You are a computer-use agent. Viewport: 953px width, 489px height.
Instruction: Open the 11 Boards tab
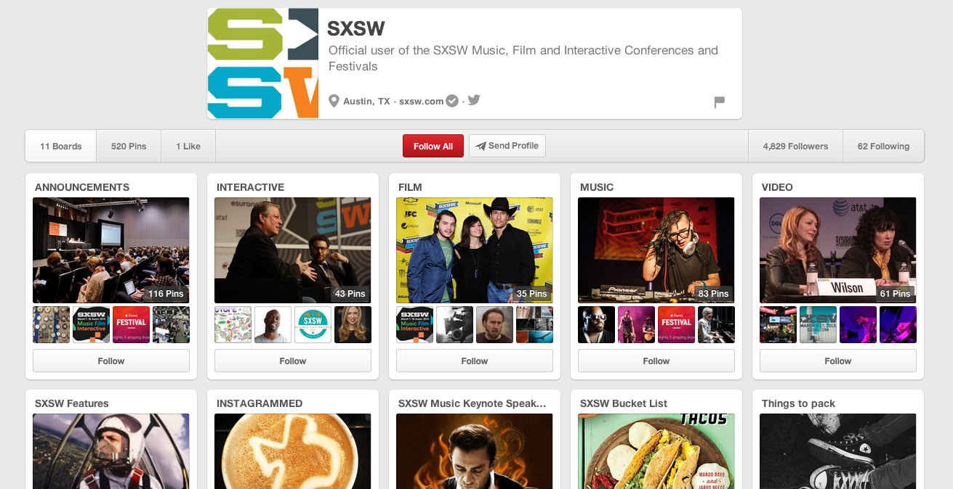[61, 147]
